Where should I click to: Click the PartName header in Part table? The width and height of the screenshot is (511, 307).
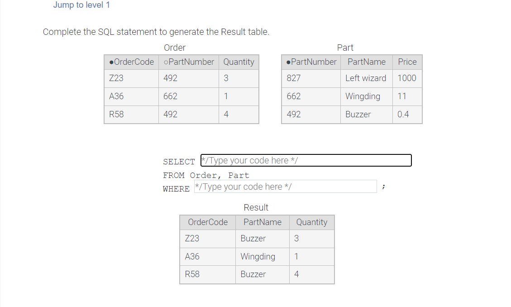[x=366, y=62]
